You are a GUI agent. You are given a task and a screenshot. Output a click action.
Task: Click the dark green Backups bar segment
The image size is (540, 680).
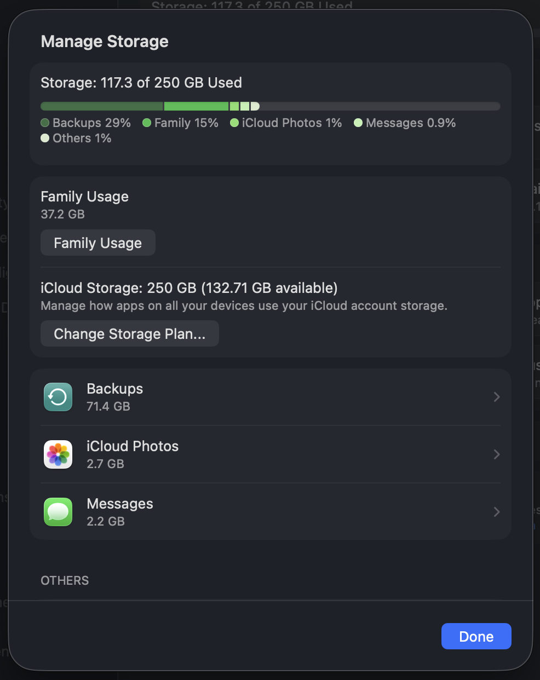[x=102, y=106]
